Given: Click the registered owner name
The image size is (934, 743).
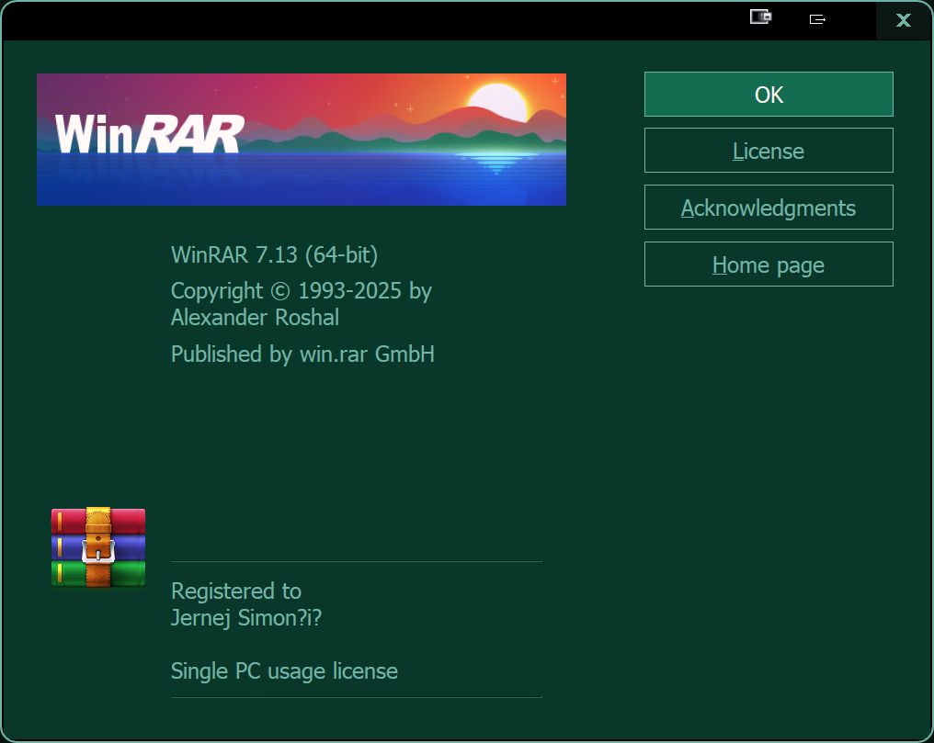Looking at the screenshot, I should tap(245, 618).
